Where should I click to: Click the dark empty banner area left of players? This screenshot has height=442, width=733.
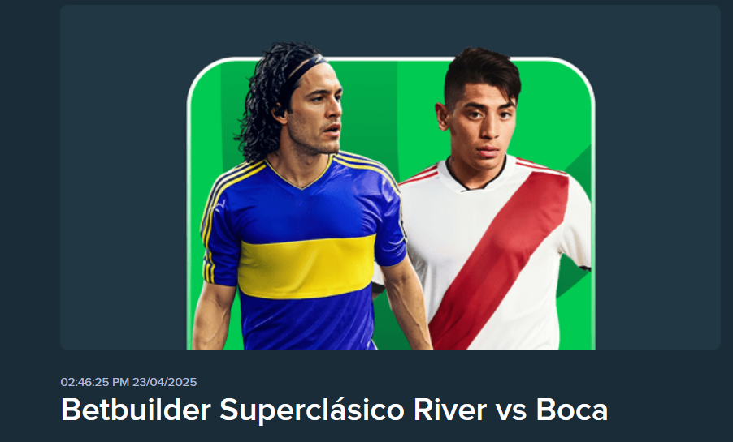[x=124, y=178]
